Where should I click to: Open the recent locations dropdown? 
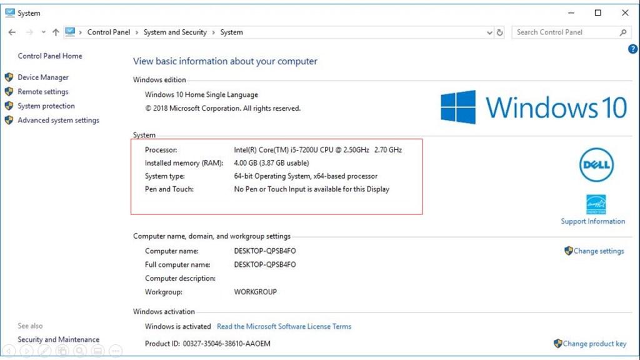[43, 32]
